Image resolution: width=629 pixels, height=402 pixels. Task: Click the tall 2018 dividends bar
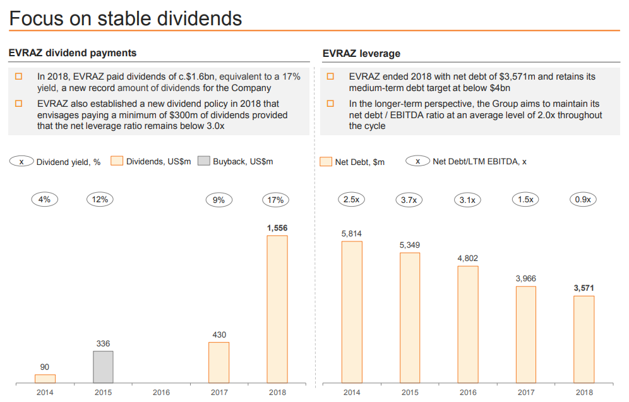point(277,309)
